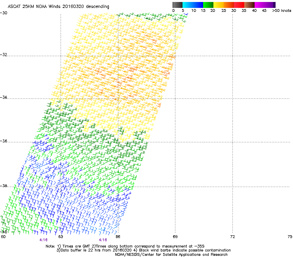This screenshot has width=293, height=257.
Task: Click the purple '4:16' time left of 66
Action: pyautogui.click(x=103, y=240)
